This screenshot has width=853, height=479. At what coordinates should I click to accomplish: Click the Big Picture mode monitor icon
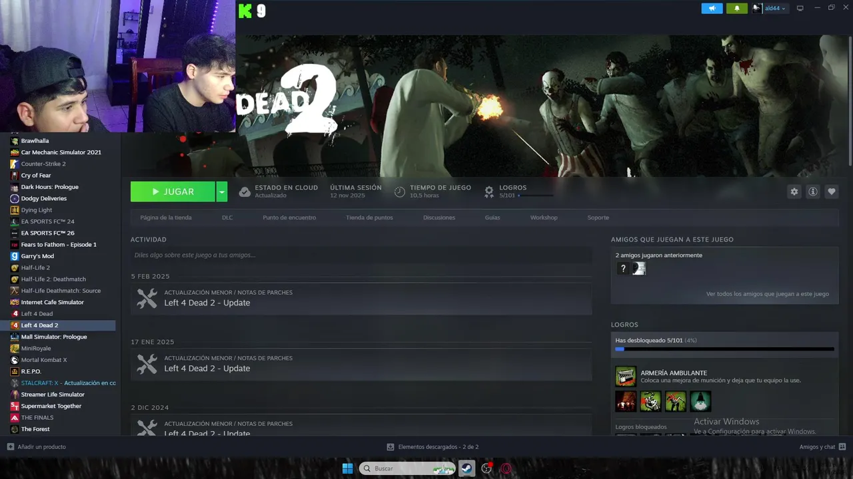[x=800, y=8]
